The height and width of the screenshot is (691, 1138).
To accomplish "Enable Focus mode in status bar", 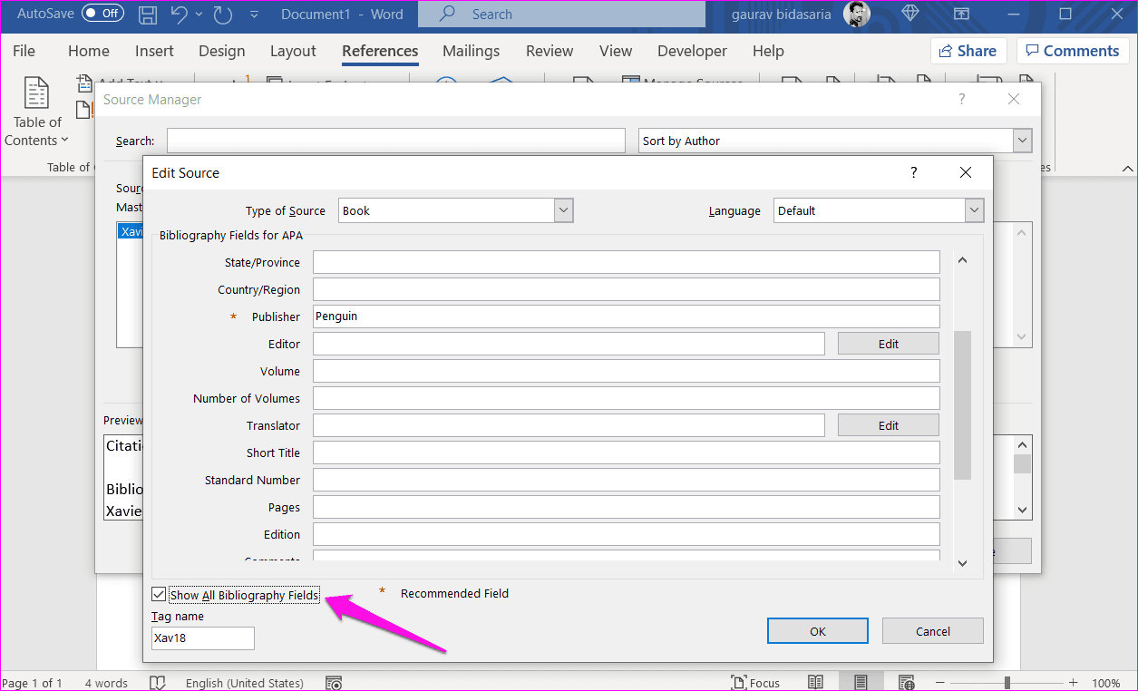I will pyautogui.click(x=754, y=683).
